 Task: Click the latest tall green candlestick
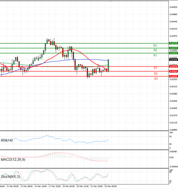(108, 66)
